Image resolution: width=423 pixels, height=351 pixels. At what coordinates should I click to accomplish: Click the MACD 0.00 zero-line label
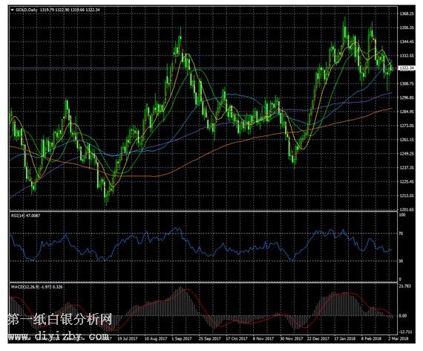403,315
